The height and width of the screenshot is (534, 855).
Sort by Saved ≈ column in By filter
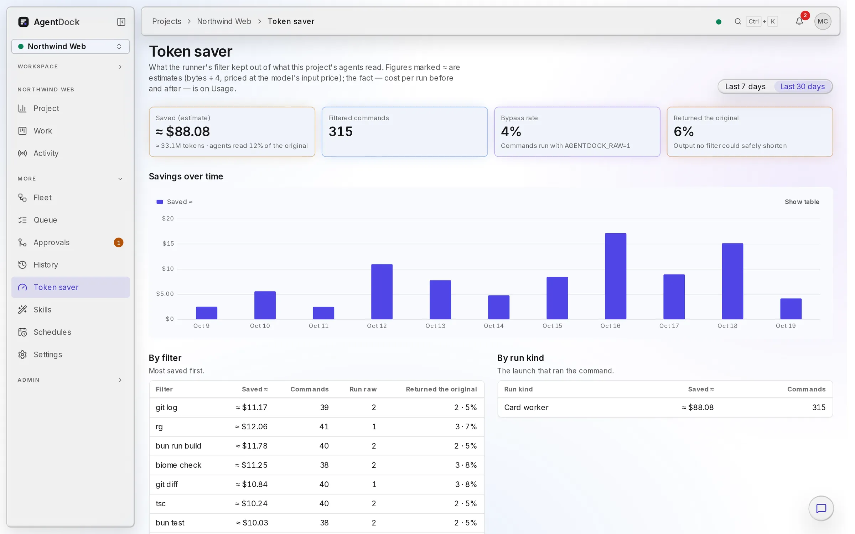pos(255,389)
